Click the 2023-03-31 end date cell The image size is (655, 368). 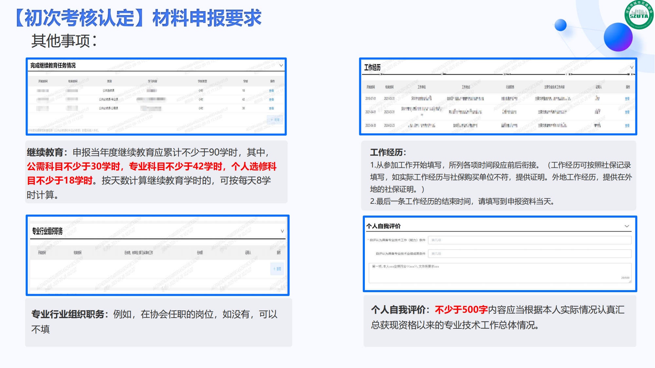tap(389, 112)
